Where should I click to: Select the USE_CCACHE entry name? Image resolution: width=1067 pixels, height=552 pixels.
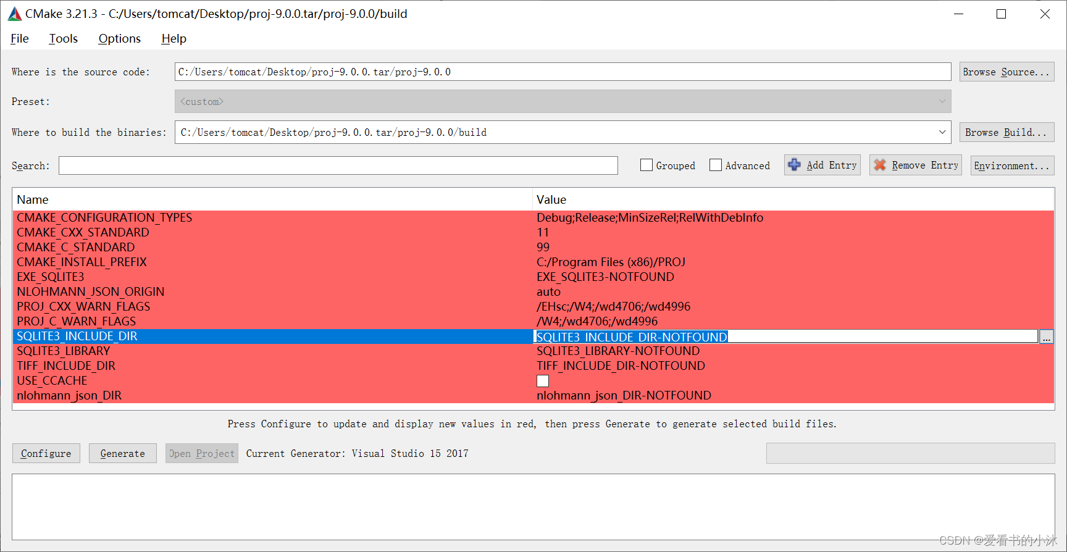click(x=52, y=380)
